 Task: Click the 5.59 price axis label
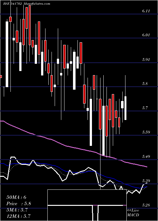[x=146, y=132]
